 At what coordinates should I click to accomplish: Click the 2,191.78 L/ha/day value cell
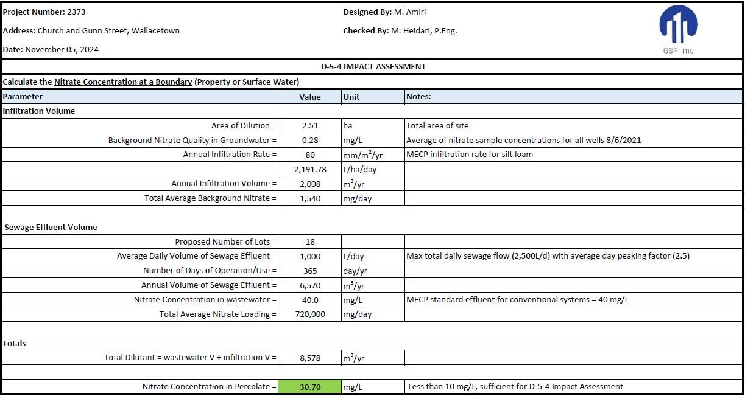[309, 169]
